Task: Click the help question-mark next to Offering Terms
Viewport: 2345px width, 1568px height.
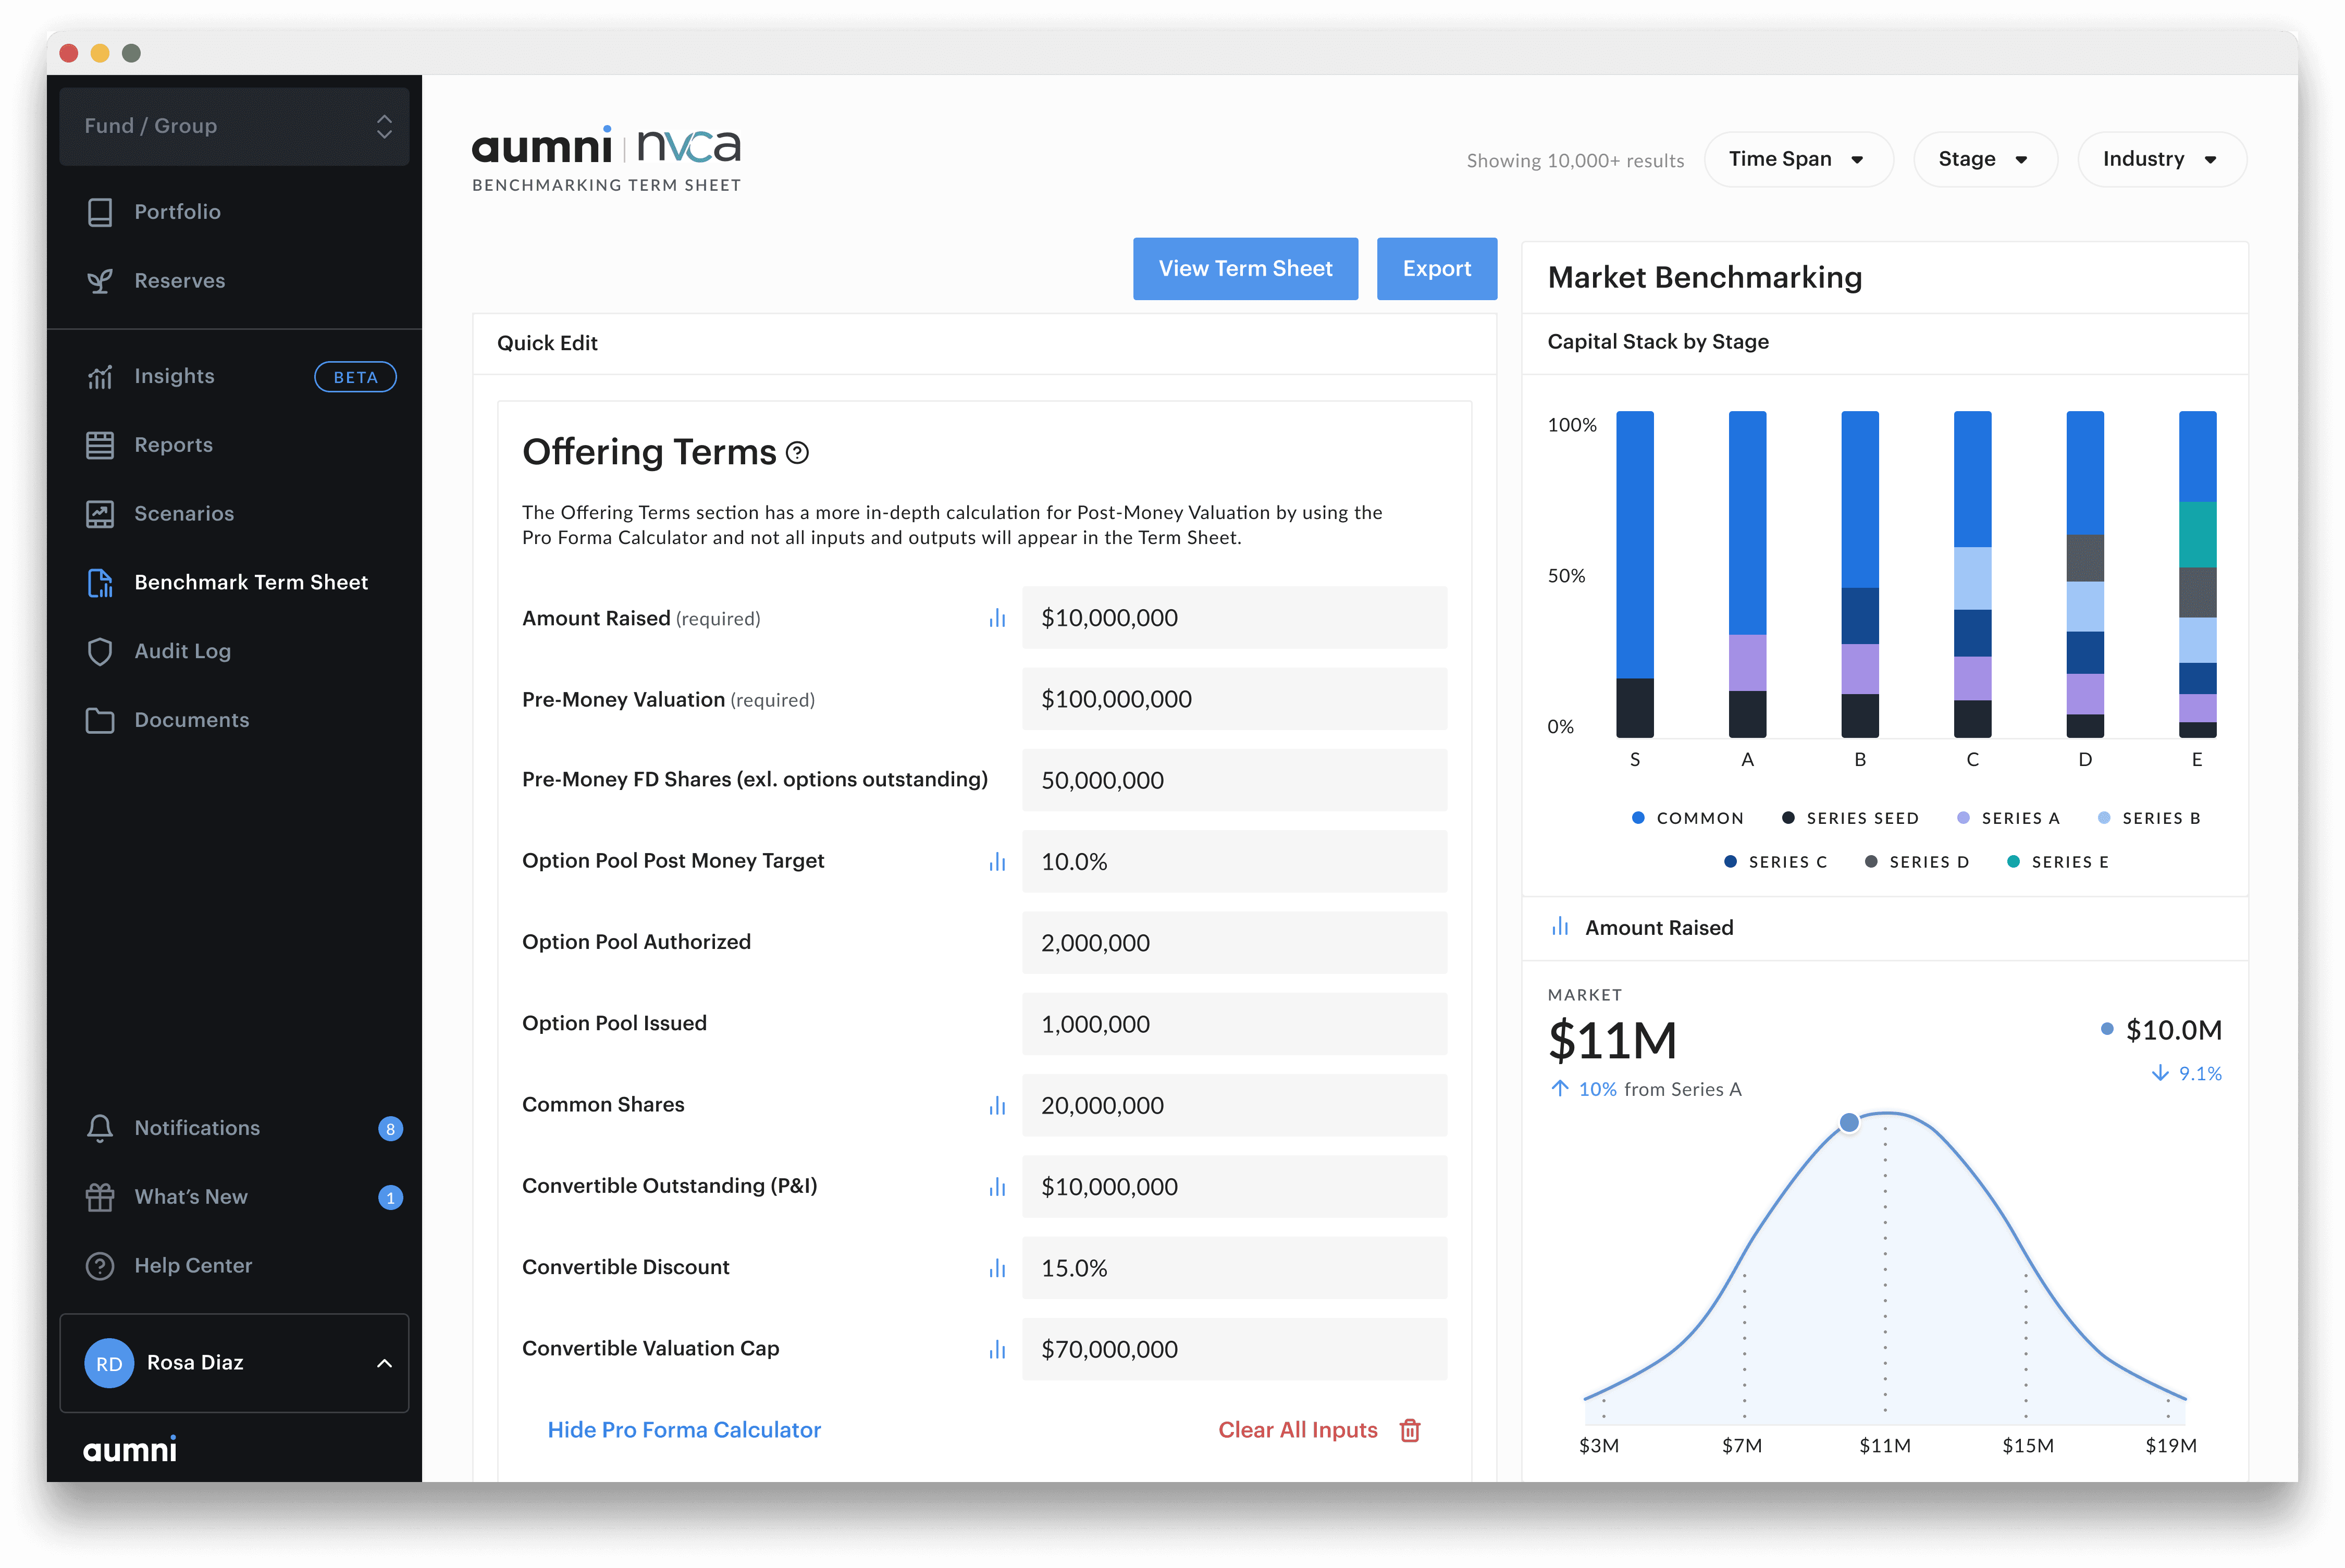Action: point(797,453)
